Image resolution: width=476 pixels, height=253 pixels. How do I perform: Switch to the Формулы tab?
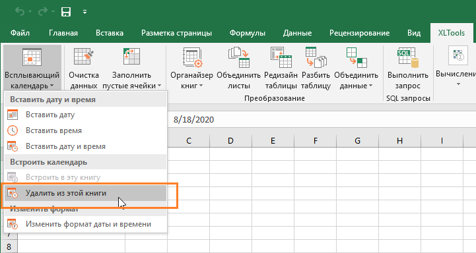tap(248, 33)
